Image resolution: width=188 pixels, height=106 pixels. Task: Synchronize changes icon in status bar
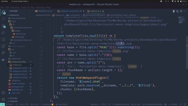[17, 105]
